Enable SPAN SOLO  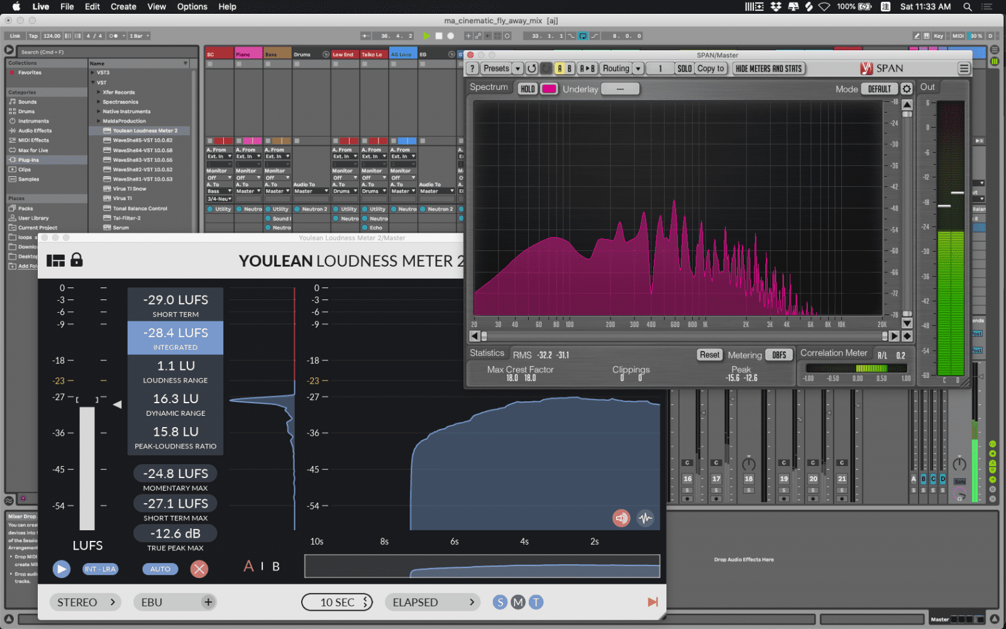pyautogui.click(x=685, y=69)
